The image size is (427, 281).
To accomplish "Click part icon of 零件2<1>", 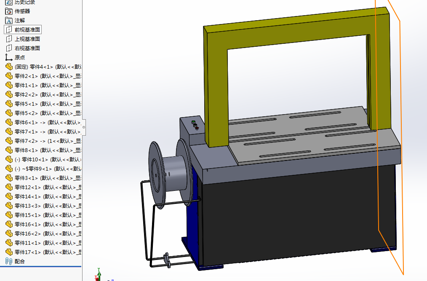I will [9, 76].
